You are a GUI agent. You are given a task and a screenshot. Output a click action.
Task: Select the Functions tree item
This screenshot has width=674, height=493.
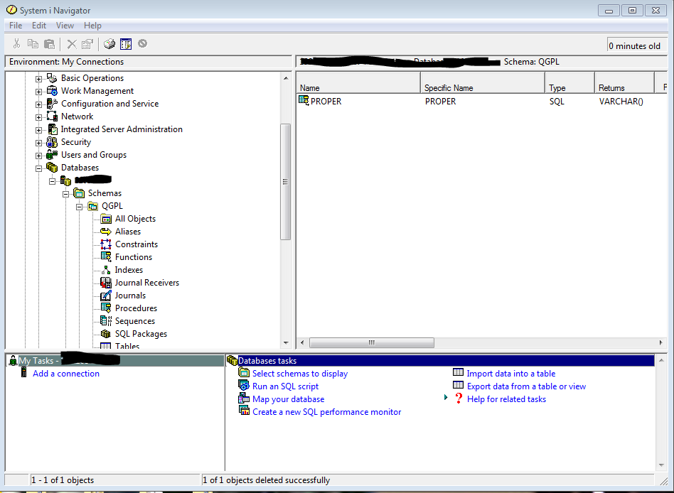(134, 257)
